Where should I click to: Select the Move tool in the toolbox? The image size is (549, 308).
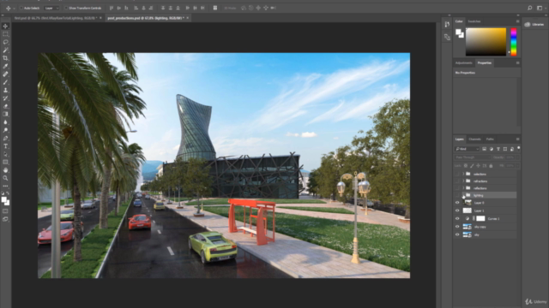pyautogui.click(x=5, y=27)
